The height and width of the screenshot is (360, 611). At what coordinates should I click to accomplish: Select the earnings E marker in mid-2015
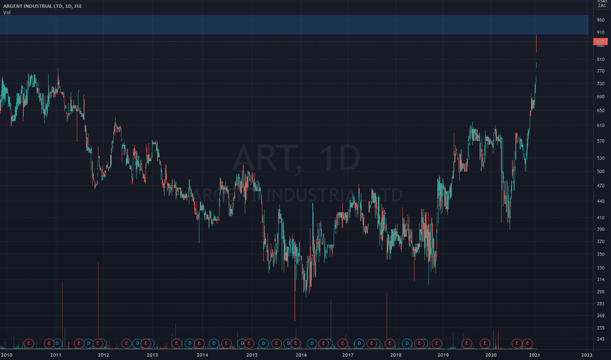(x=276, y=343)
